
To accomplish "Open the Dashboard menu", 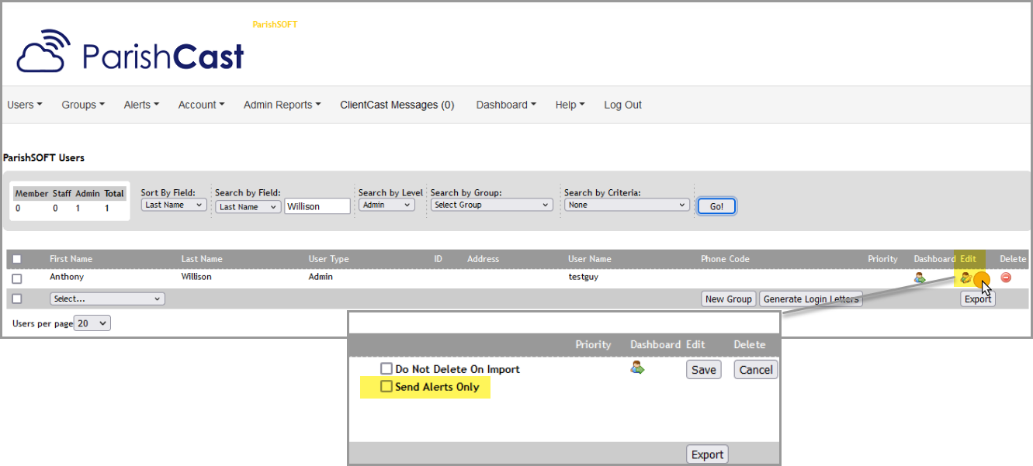I will [x=506, y=105].
